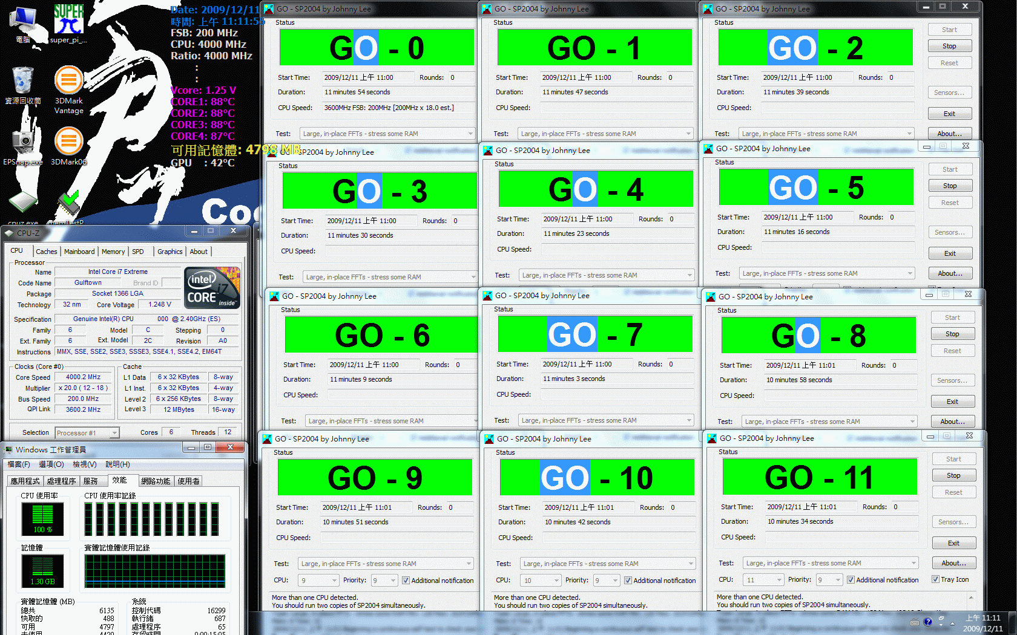Open Priority dropdown in GO - 11 window
Viewport: 1017px width, 635px height.
[829, 580]
